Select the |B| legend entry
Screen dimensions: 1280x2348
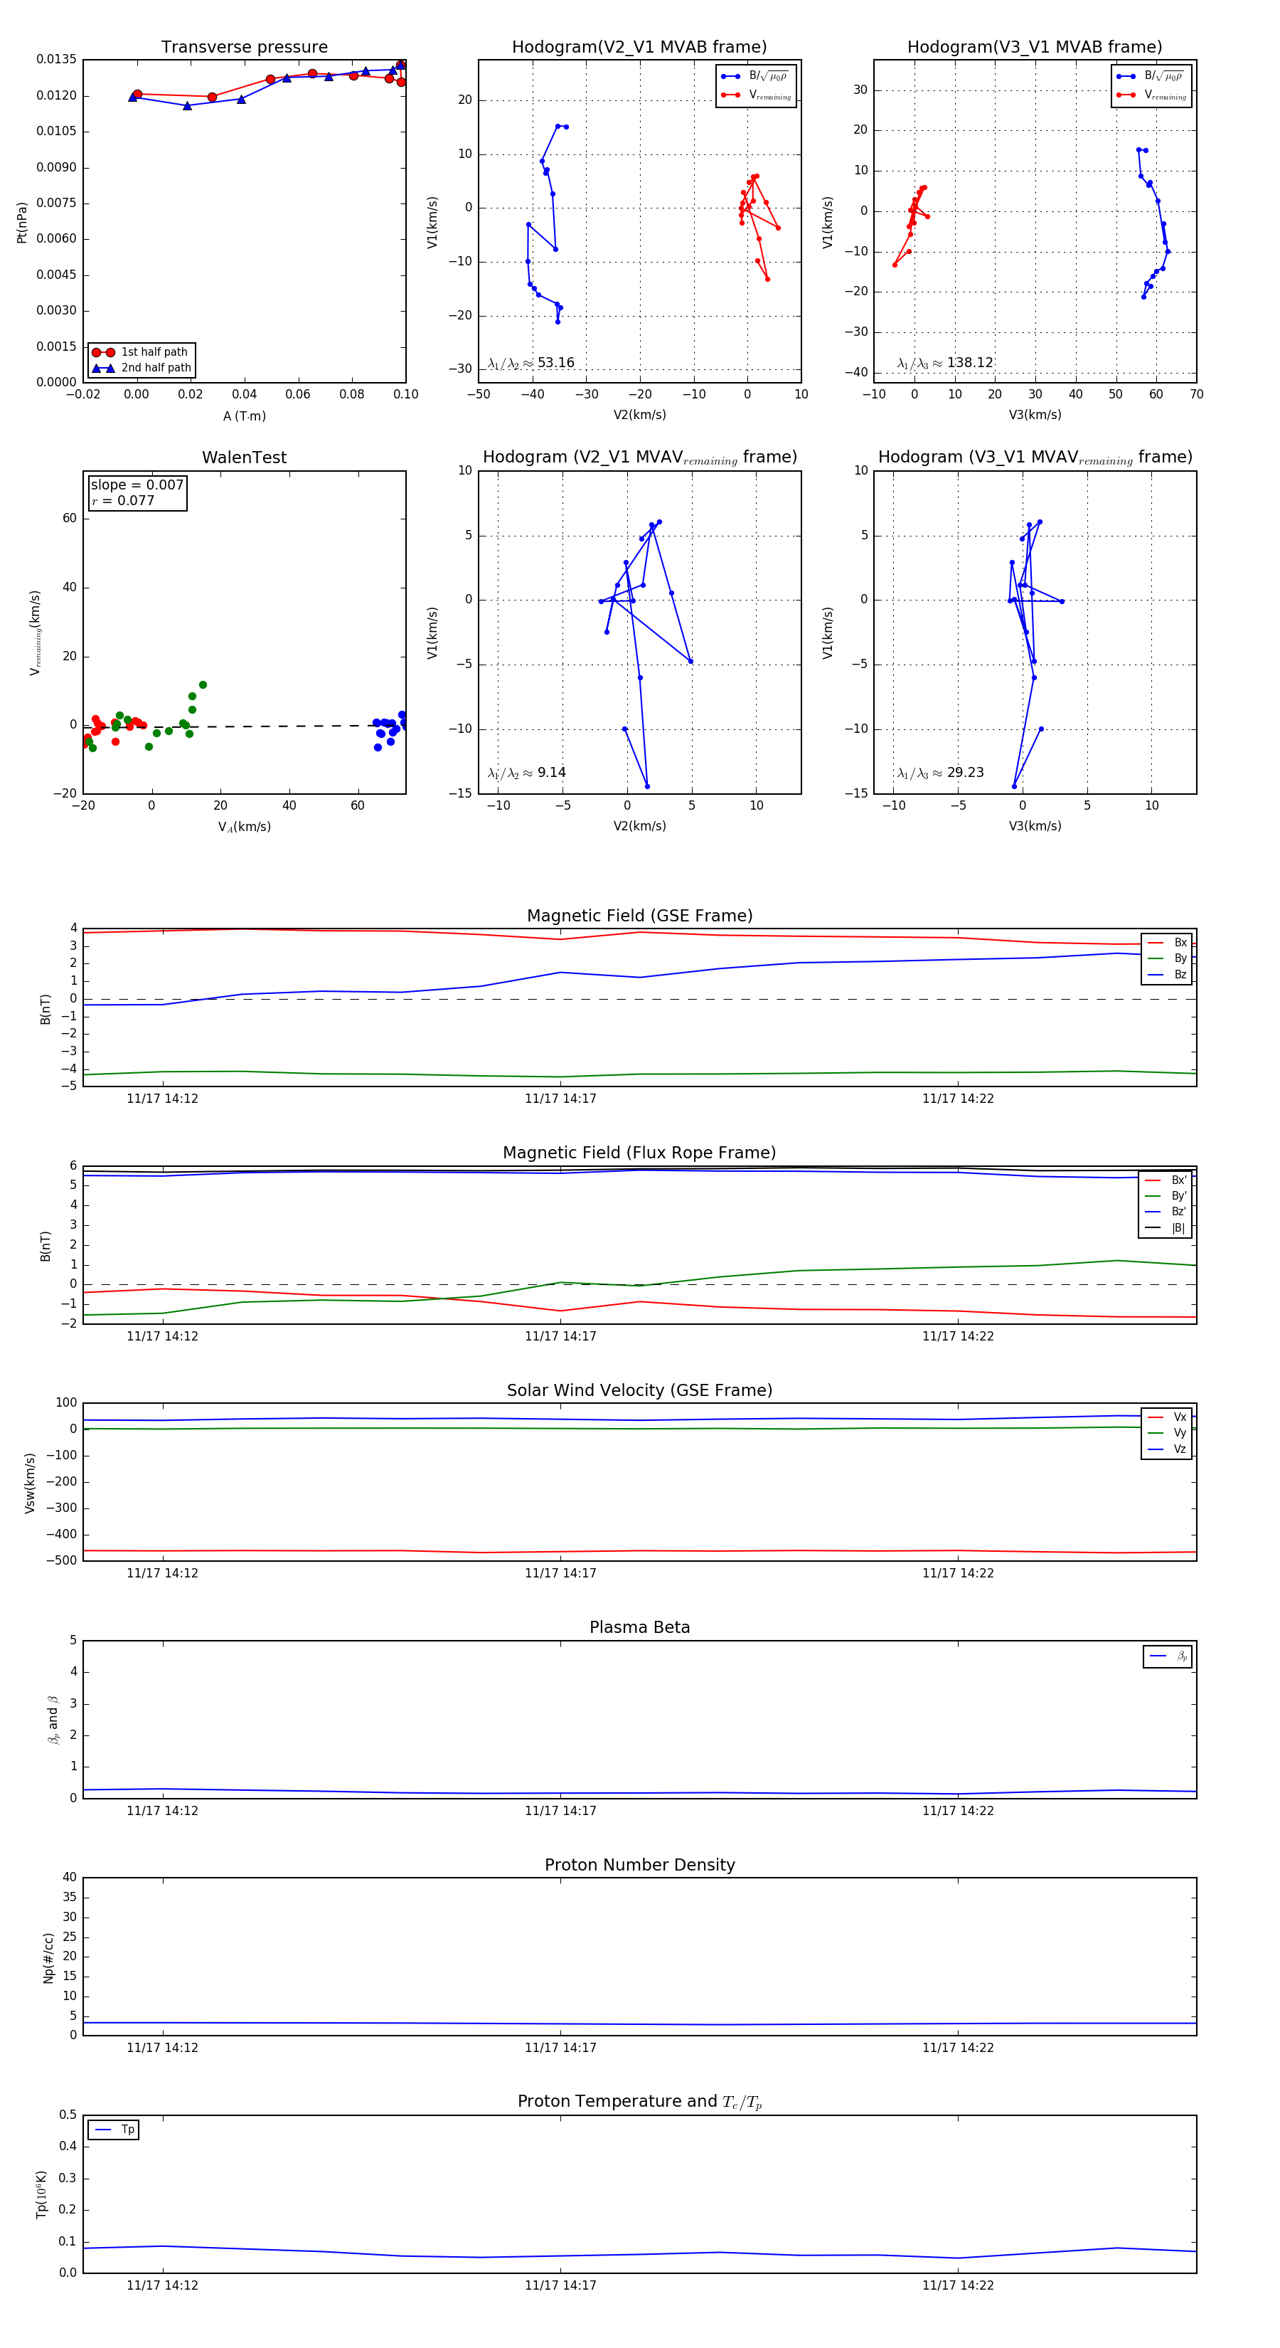1166,1228
